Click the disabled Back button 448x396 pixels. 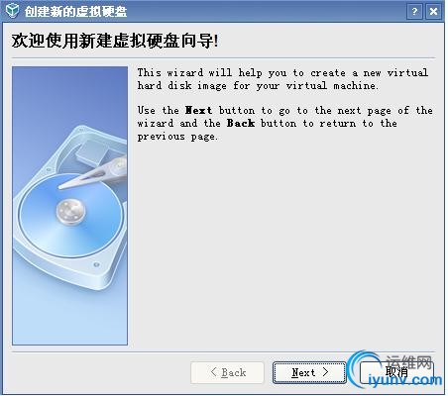point(227,372)
